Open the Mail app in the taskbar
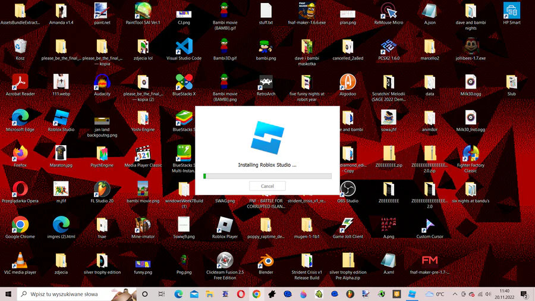 [194, 294]
